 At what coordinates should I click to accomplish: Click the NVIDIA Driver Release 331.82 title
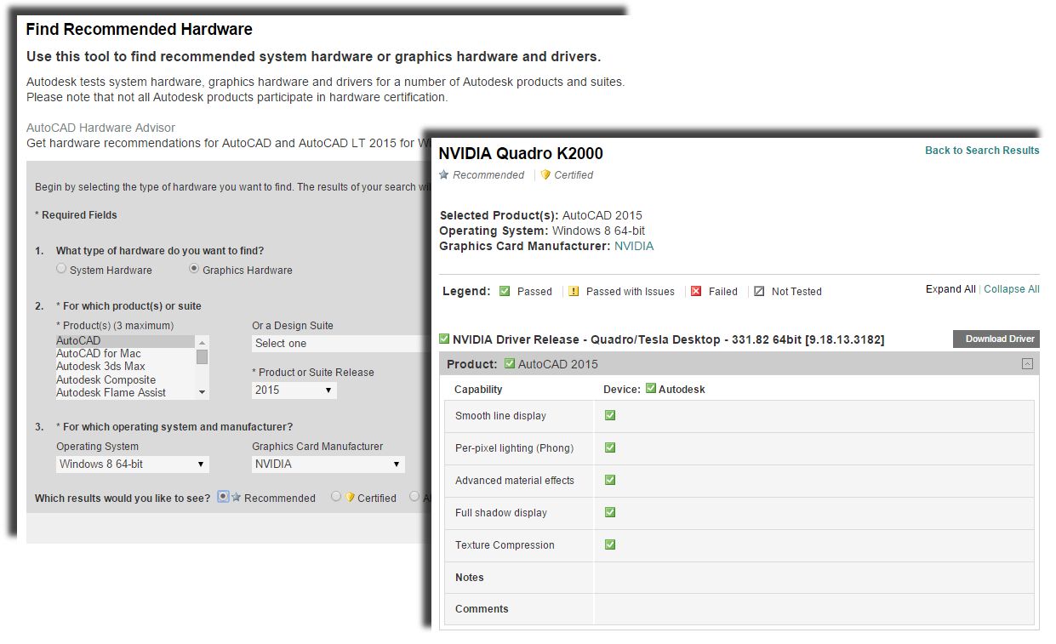coord(668,339)
